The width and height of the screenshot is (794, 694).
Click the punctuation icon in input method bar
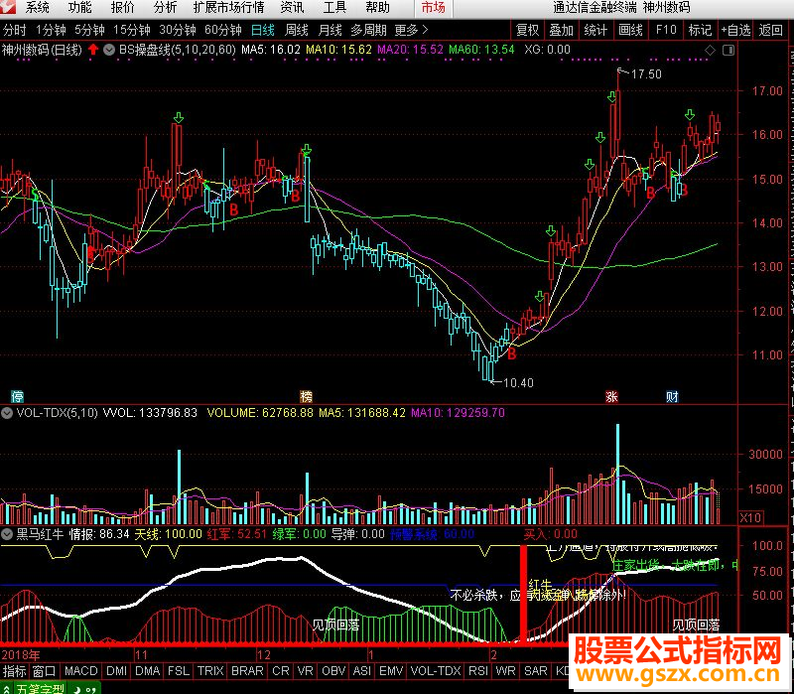pyautogui.click(x=91, y=689)
